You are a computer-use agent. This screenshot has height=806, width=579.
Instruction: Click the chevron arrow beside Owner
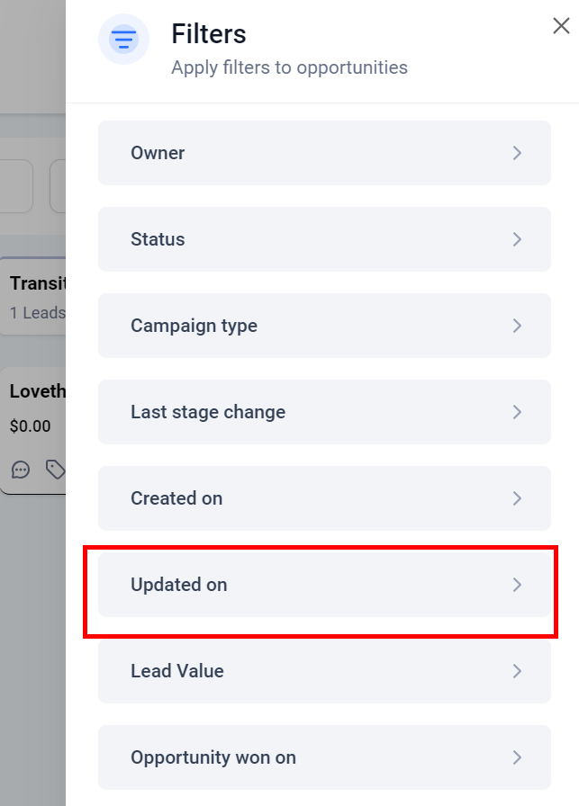point(517,153)
